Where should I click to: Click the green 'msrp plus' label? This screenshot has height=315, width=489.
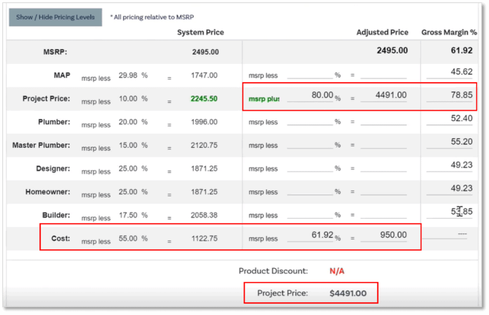[x=264, y=99]
